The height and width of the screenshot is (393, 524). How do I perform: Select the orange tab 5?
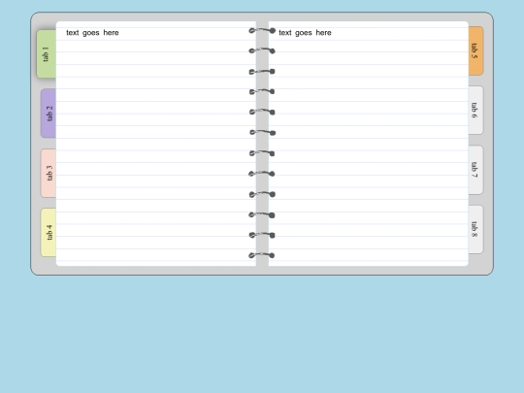475,50
